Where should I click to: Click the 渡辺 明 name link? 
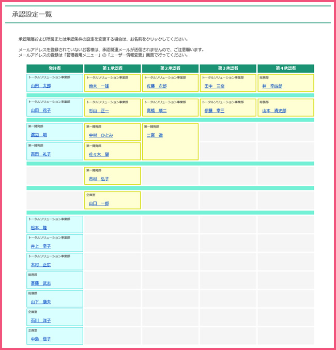39,135
